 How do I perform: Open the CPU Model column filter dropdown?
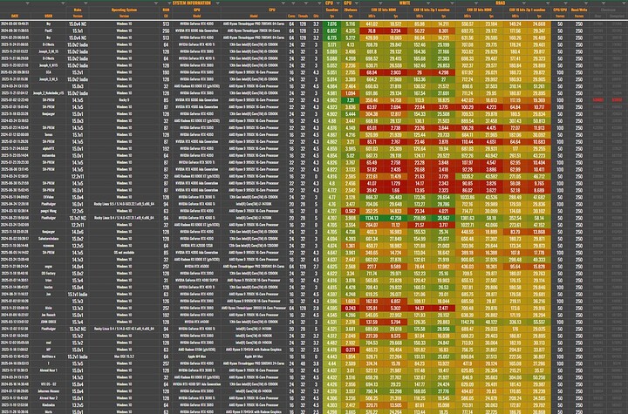point(283,3)
